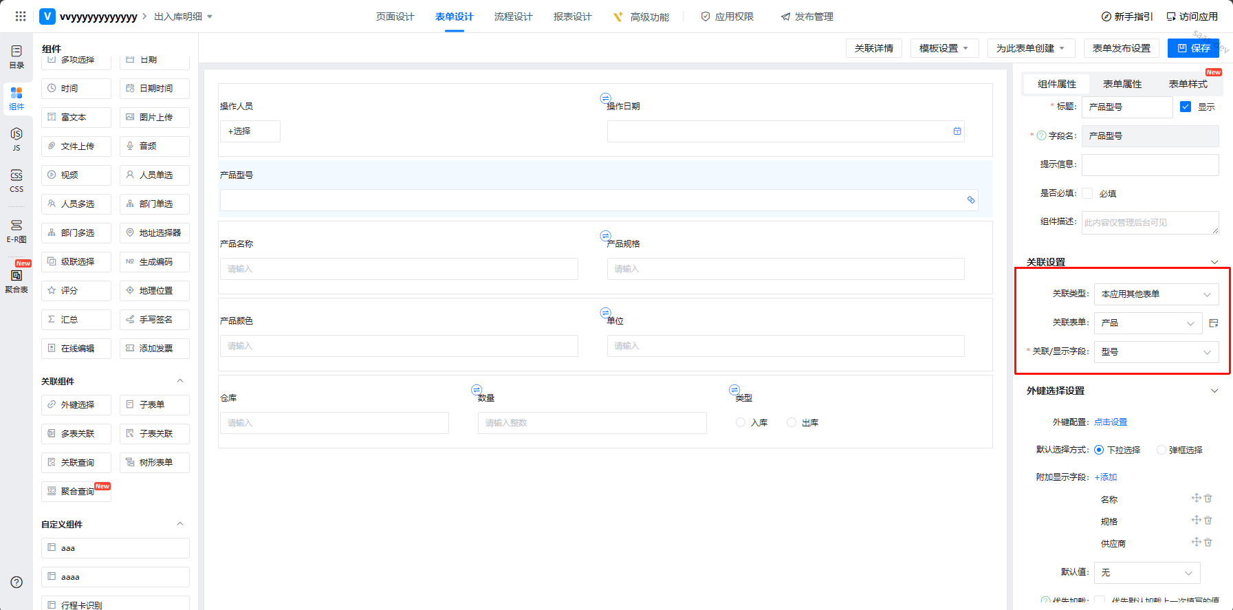Open the 关联类型 dropdown

(1156, 294)
